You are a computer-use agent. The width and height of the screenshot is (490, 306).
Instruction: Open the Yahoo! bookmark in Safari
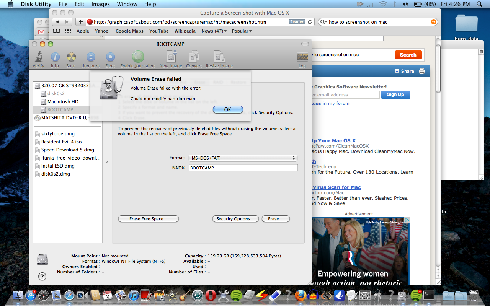[102, 31]
